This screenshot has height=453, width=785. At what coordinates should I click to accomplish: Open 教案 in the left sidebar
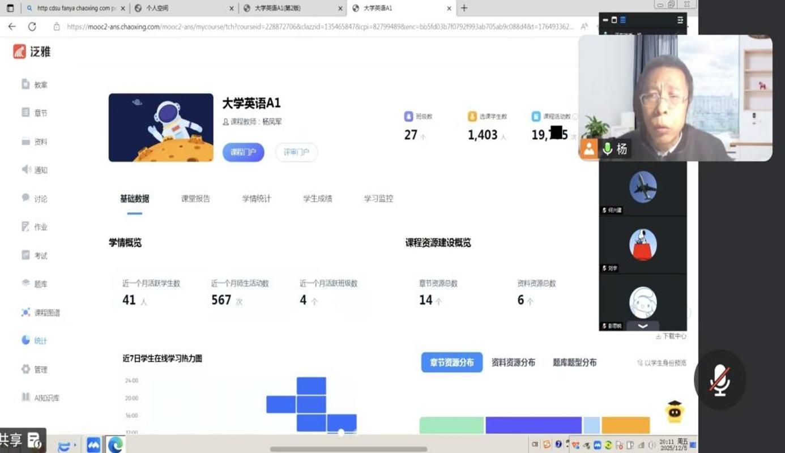[35, 85]
